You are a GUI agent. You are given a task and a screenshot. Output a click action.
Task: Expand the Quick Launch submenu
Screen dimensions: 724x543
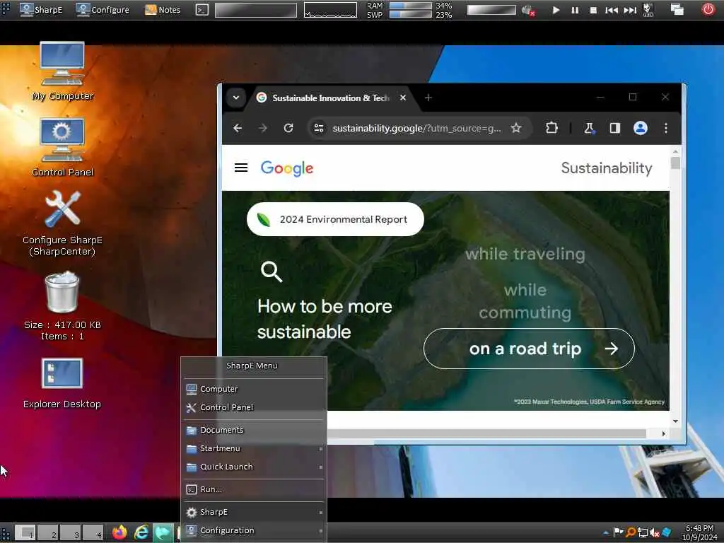click(x=320, y=467)
